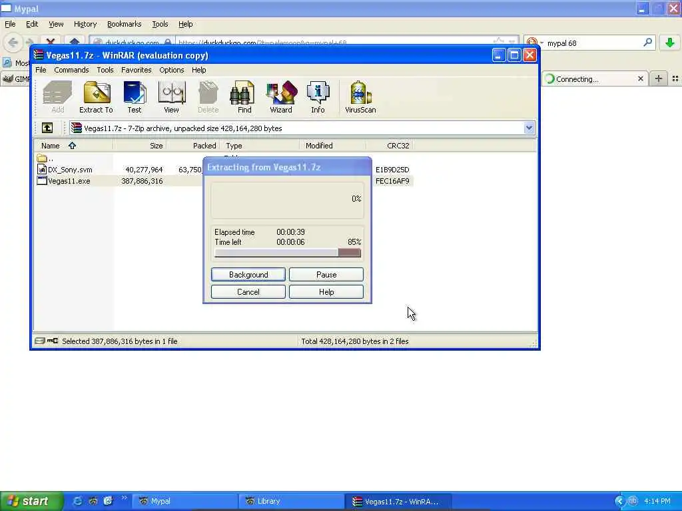Image resolution: width=682 pixels, height=511 pixels.
Task: Open the archive Info icon
Action: (318, 97)
